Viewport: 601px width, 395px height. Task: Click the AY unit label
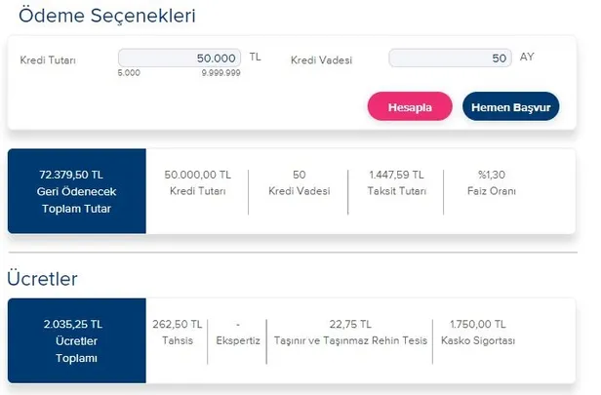(527, 58)
